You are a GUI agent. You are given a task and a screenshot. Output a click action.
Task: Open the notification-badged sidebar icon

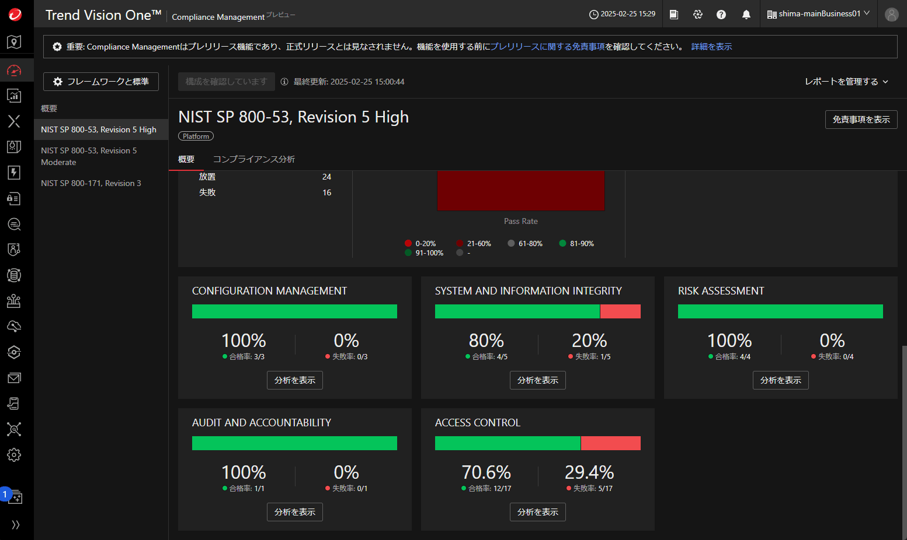coord(14,496)
